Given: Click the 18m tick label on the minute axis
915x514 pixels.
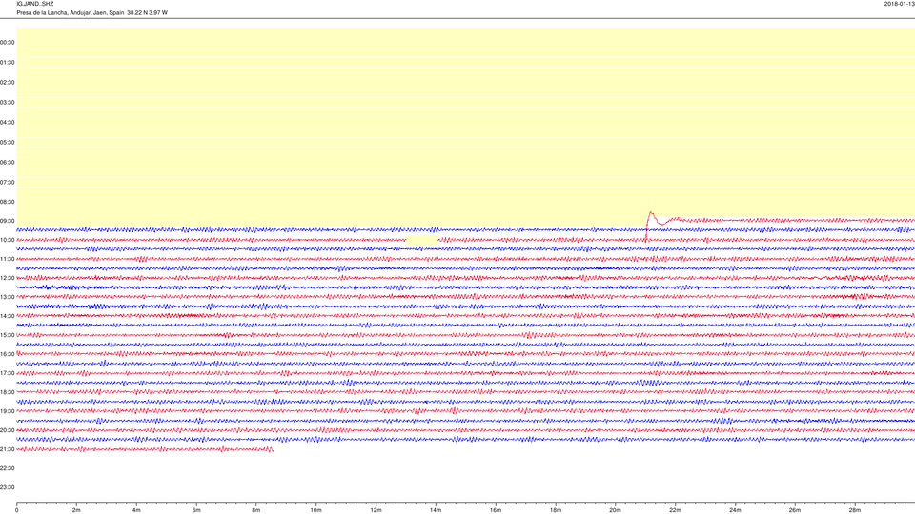Looking at the screenshot, I should coord(556,510).
